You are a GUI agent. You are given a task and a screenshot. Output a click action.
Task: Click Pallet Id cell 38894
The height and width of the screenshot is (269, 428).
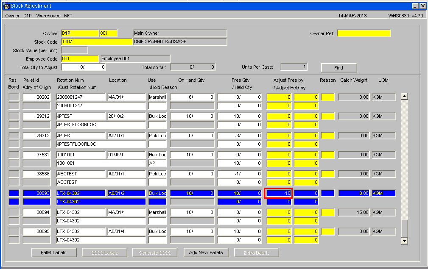tap(36, 212)
